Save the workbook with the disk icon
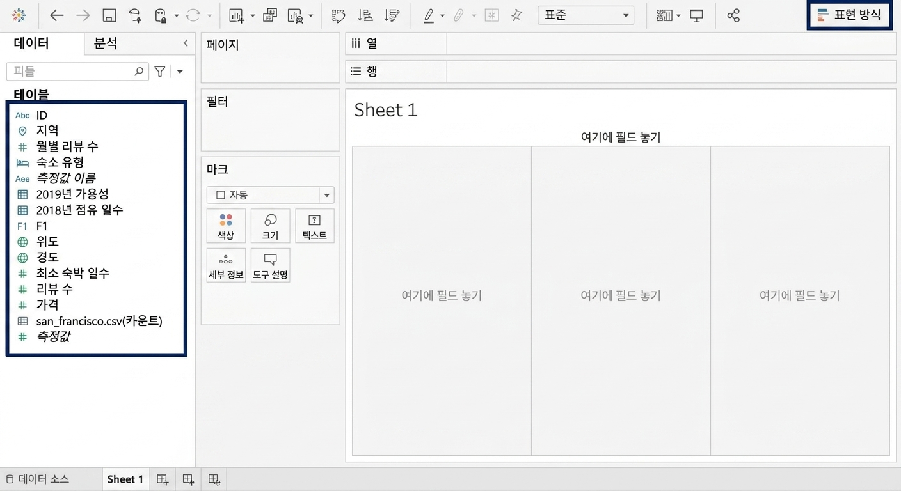901x491 pixels. point(109,15)
